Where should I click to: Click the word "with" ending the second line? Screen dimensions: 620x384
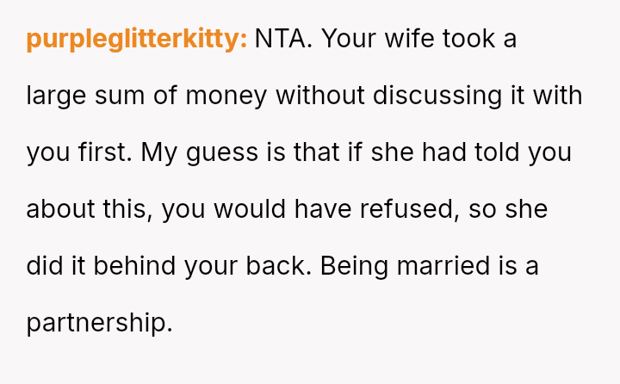pyautogui.click(x=558, y=96)
